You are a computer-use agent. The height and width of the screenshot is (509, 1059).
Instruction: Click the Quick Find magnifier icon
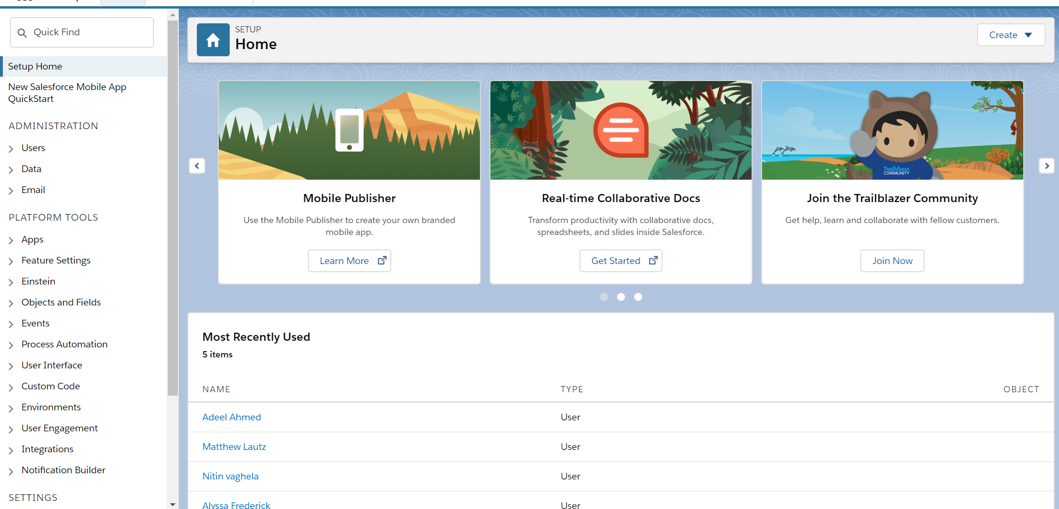[22, 33]
